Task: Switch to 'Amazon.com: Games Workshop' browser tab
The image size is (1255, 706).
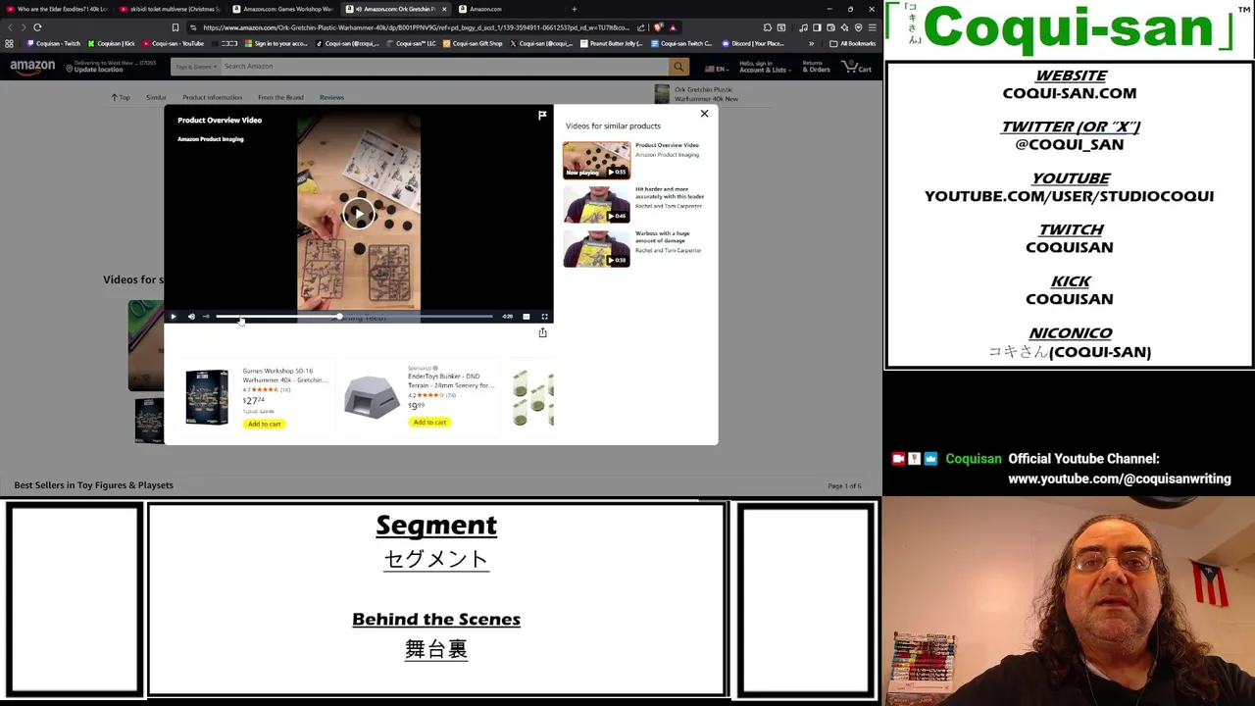Action: click(x=284, y=9)
